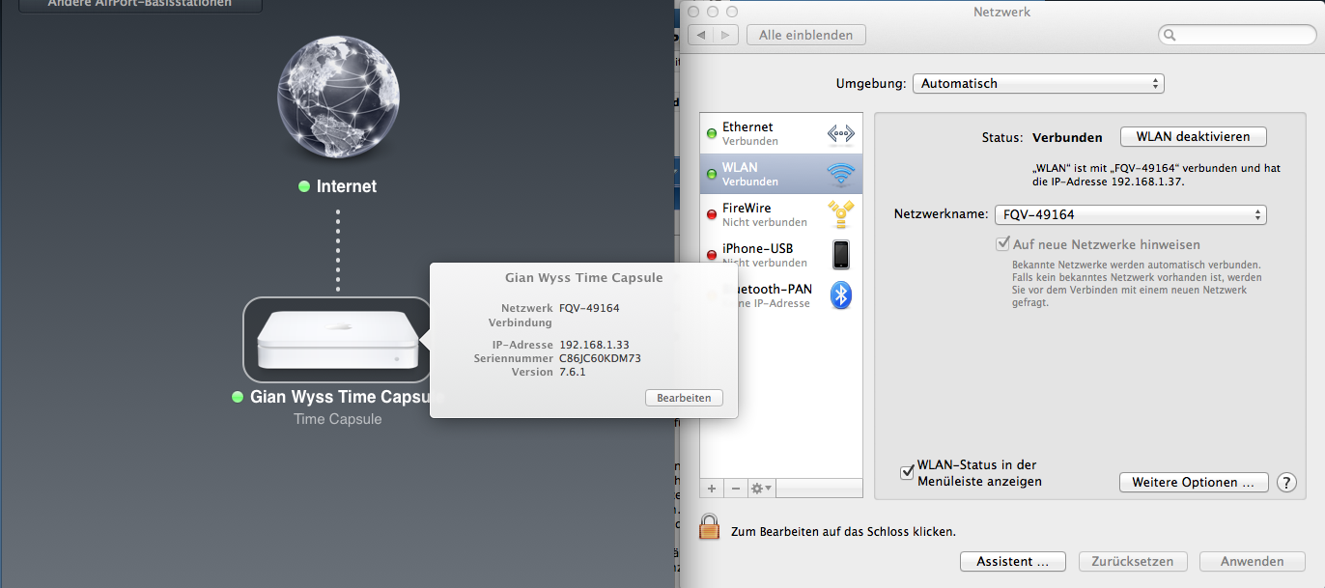
Task: Click the Internet label under the globe
Action: pos(347,186)
